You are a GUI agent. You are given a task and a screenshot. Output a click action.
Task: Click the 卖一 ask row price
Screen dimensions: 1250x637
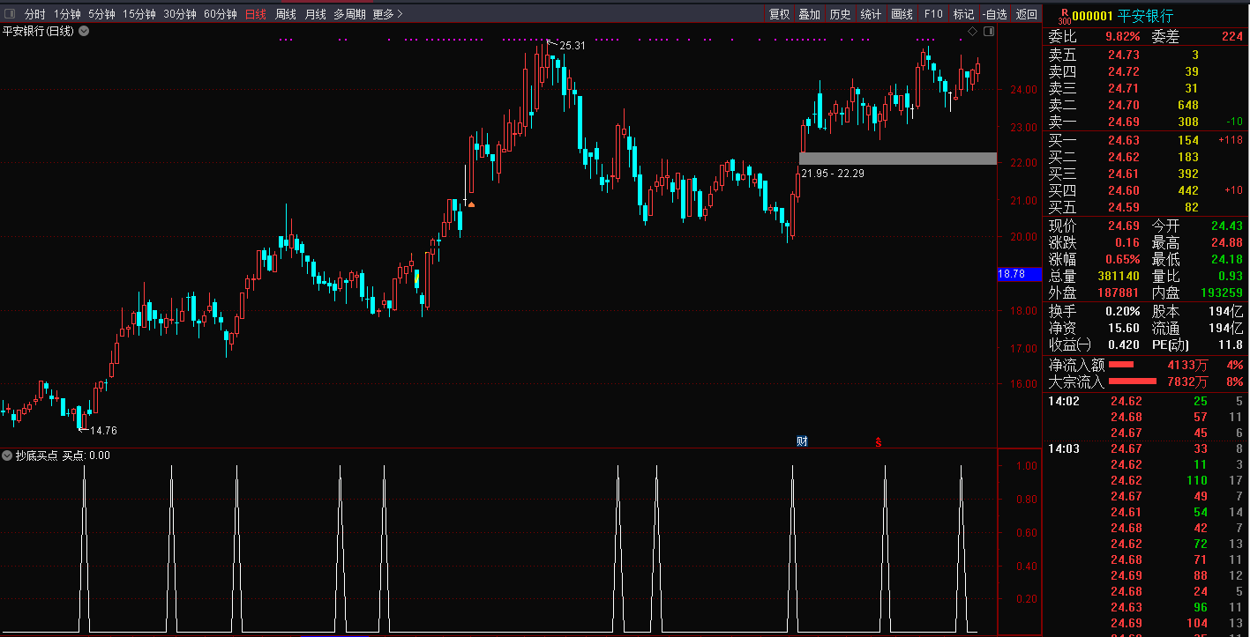[x=1124, y=122]
